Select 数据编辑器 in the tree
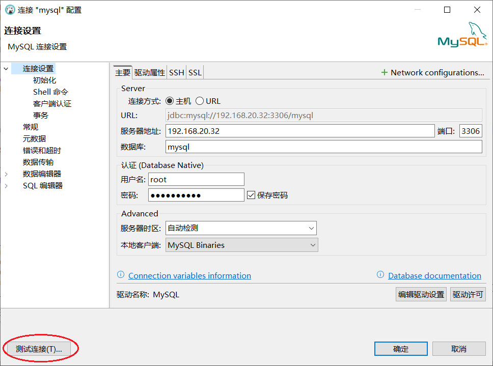This screenshot has width=493, height=366. [x=42, y=174]
